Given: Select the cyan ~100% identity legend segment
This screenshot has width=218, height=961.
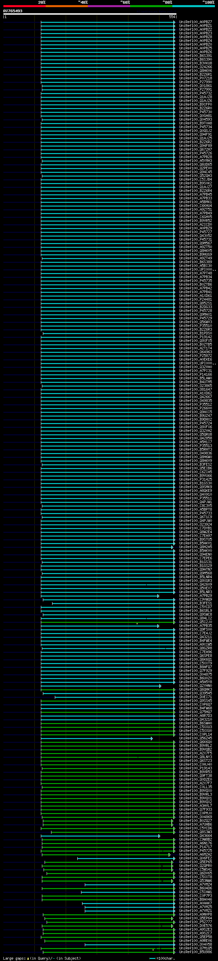Looking at the screenshot, I should (x=193, y=6).
